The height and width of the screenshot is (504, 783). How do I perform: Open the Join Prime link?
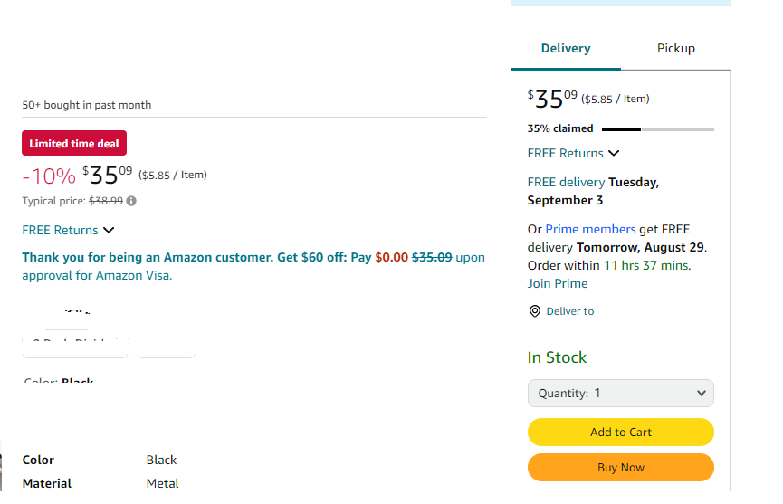point(558,283)
